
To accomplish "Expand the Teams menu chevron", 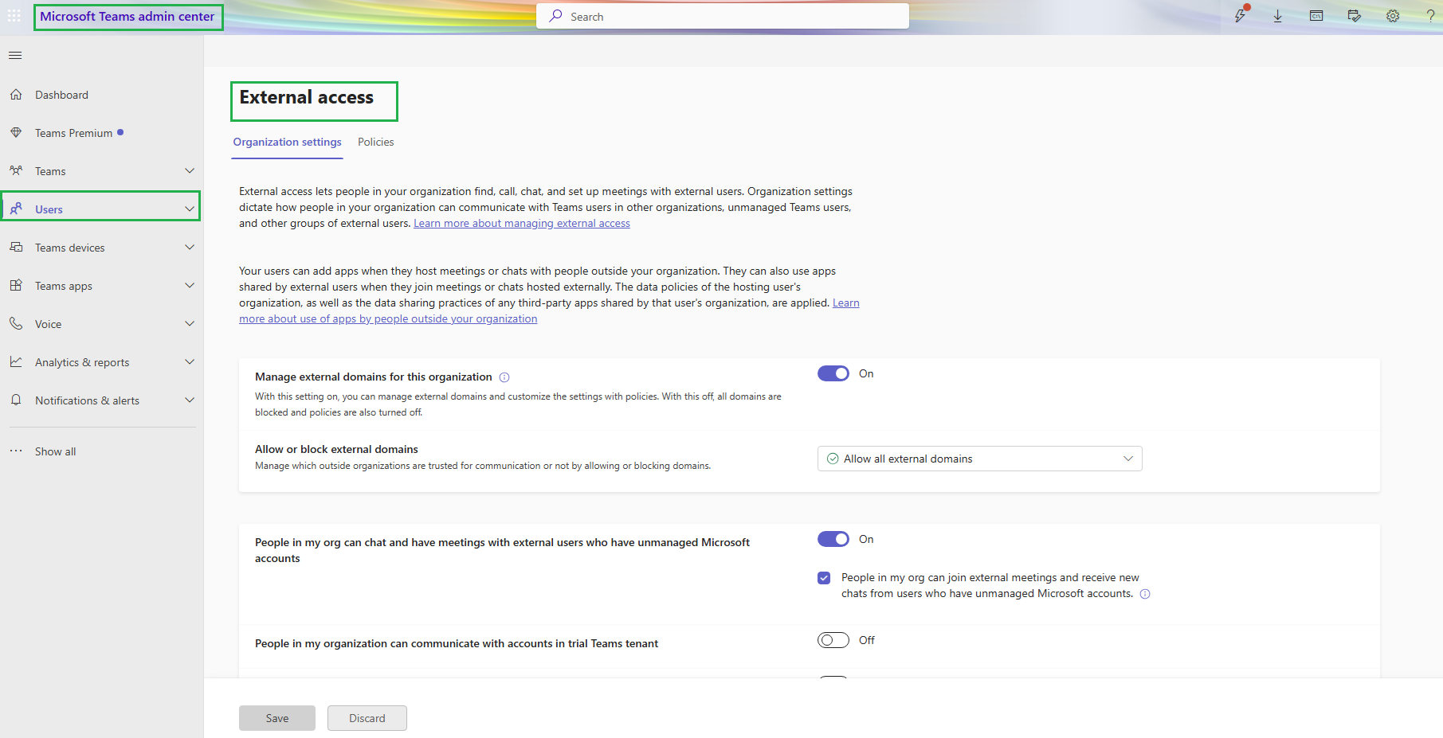I will [190, 171].
